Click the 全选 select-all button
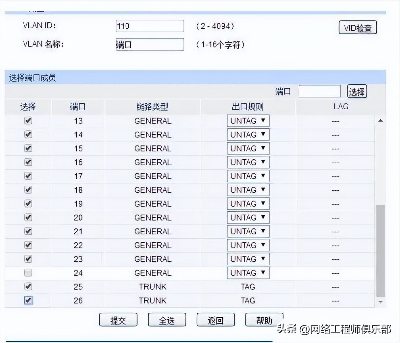The height and width of the screenshot is (343, 400). tap(167, 319)
